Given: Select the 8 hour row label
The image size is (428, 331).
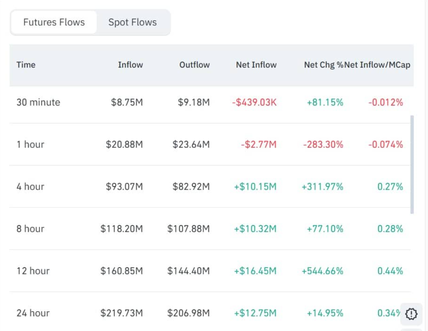Looking at the screenshot, I should 30,229.
